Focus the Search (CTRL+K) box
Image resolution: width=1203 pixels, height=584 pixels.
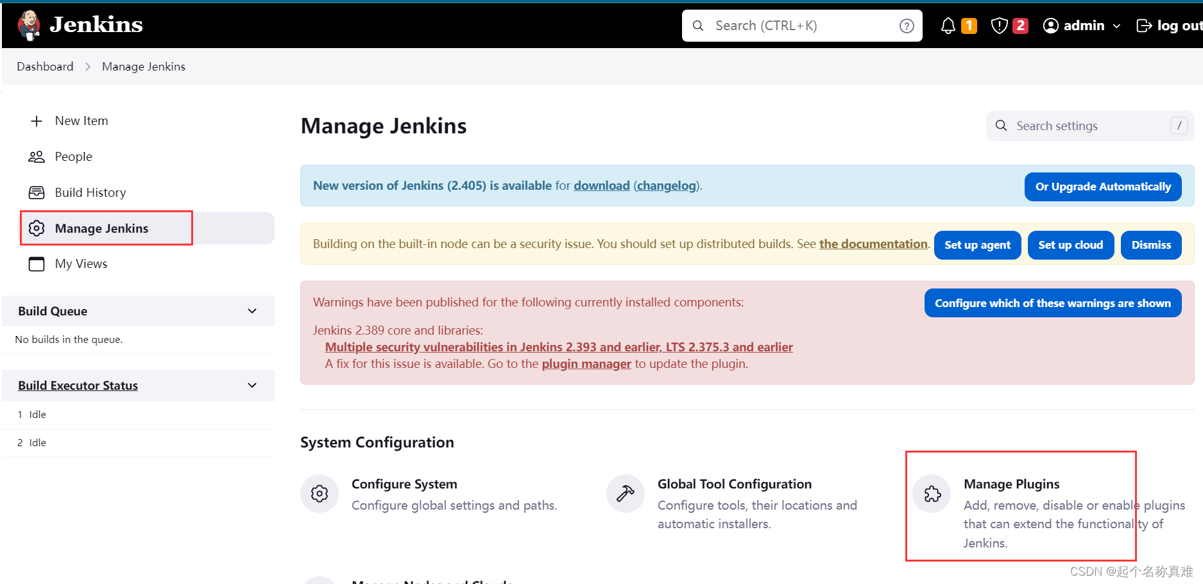[x=802, y=26]
